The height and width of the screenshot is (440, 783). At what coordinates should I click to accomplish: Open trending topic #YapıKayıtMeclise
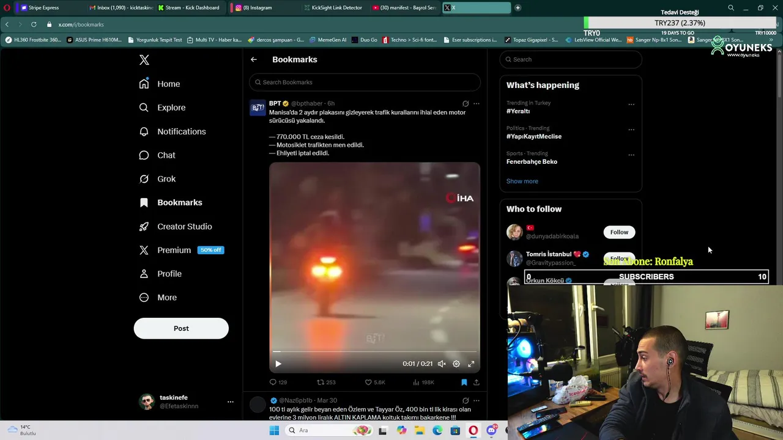click(x=534, y=136)
